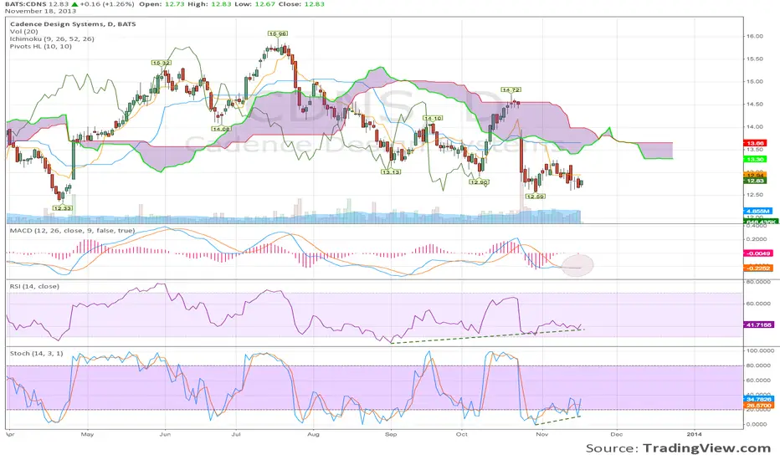
Task: Click the BATS:CDNS ticker symbol
Action: [26, 4]
